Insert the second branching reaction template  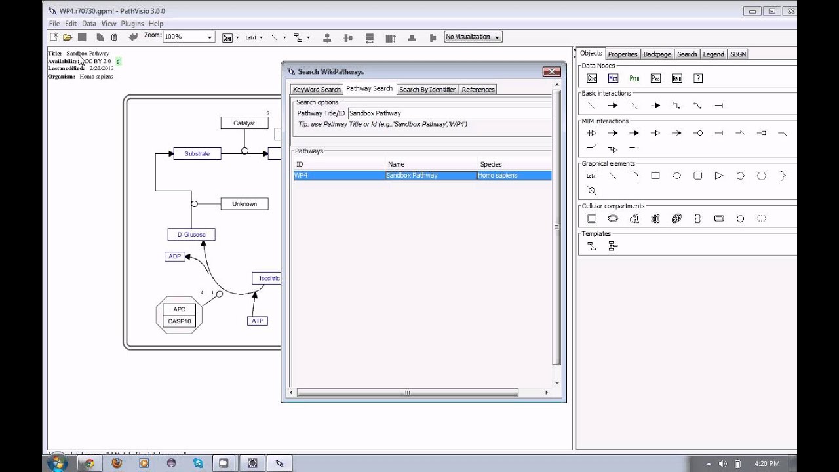[613, 246]
